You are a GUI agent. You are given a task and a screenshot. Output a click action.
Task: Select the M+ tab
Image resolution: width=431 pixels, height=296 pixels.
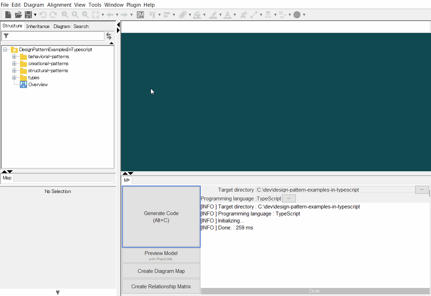127,180
